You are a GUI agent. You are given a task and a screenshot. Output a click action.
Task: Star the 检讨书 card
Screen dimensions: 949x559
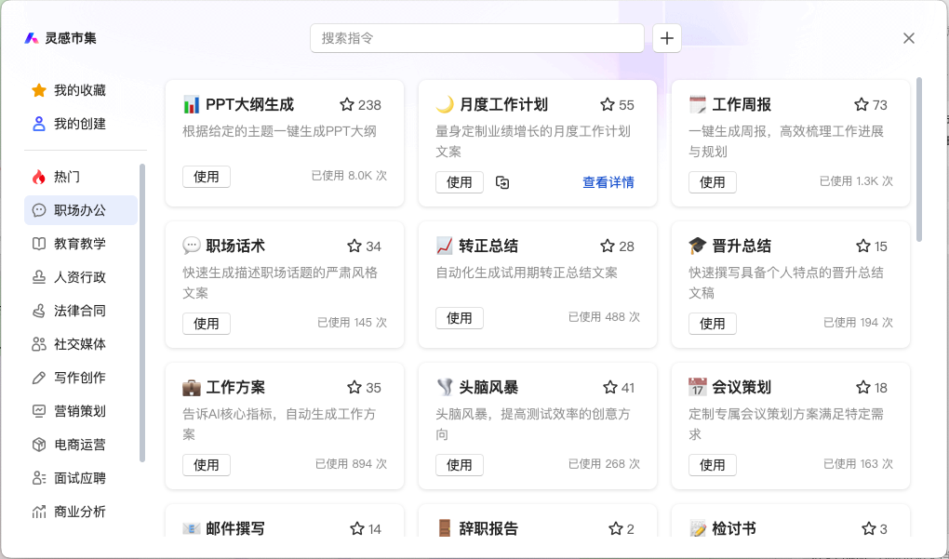point(868,528)
